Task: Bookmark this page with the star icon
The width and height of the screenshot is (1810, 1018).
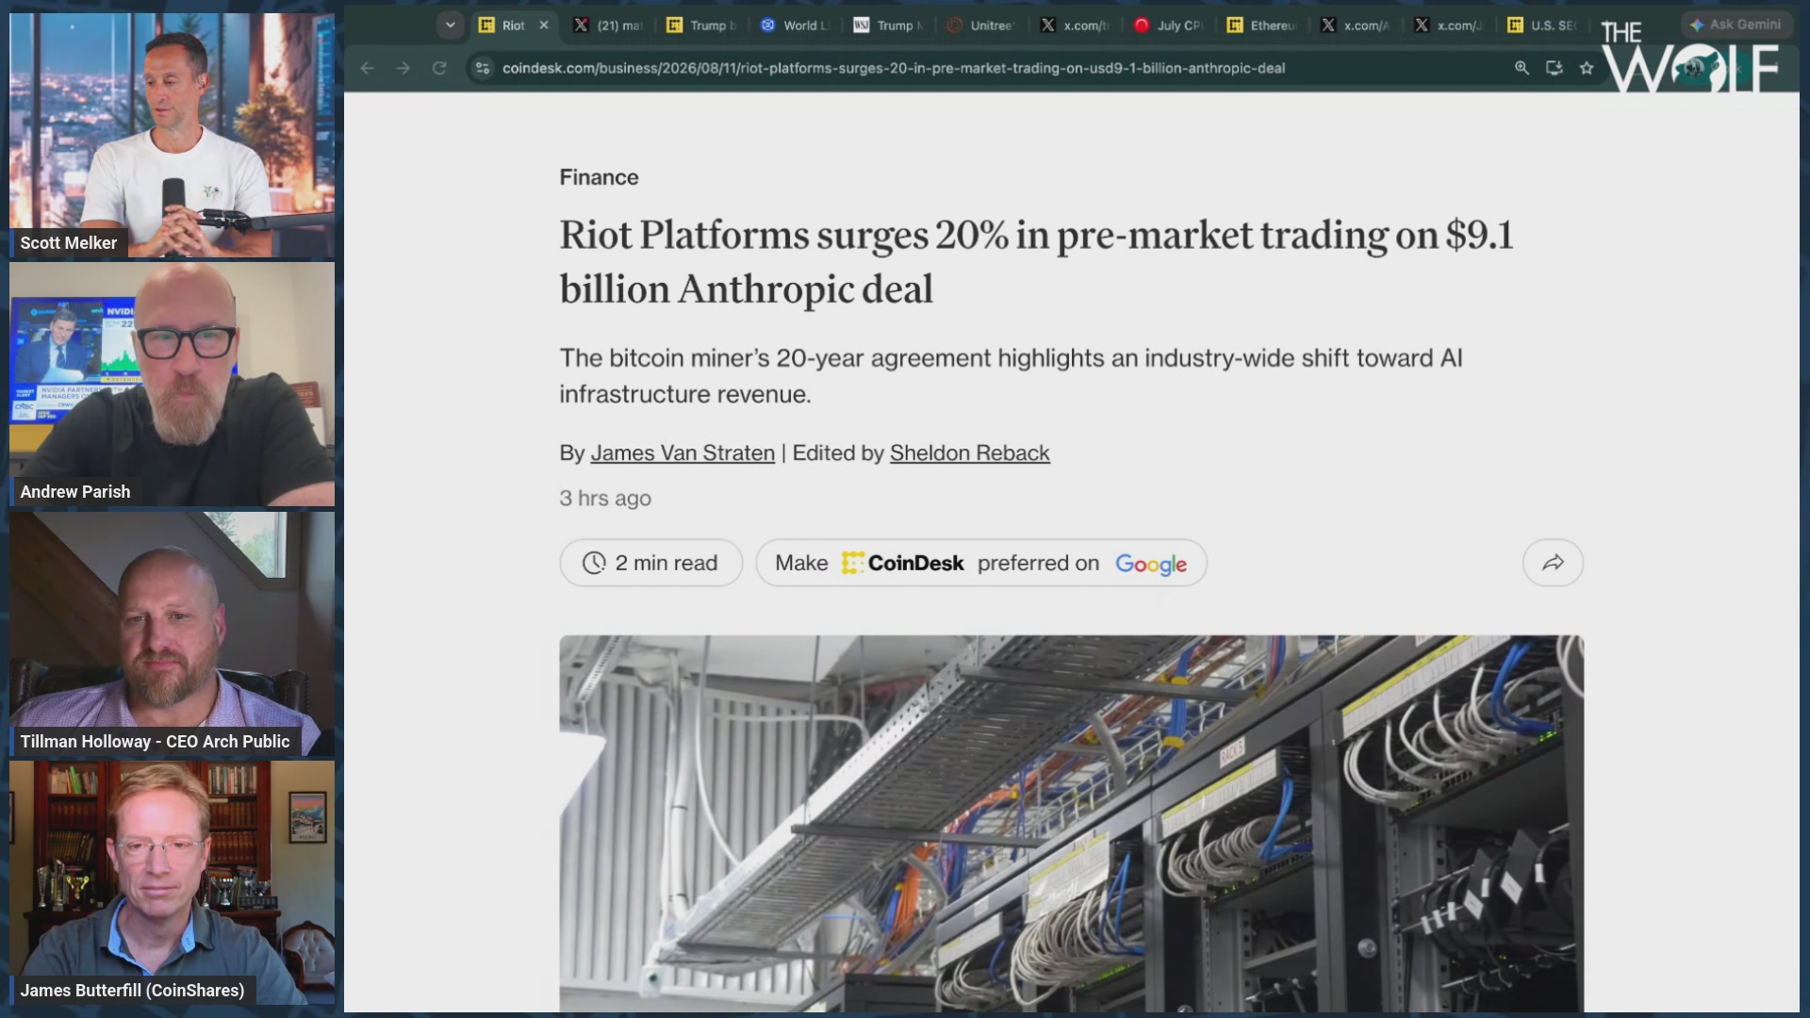Action: coord(1587,68)
